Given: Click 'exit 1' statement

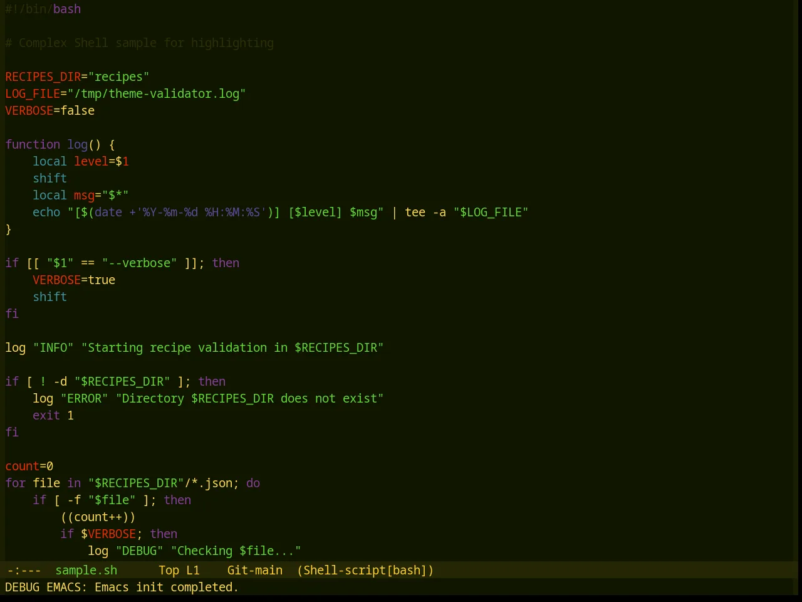Looking at the screenshot, I should 53,415.
